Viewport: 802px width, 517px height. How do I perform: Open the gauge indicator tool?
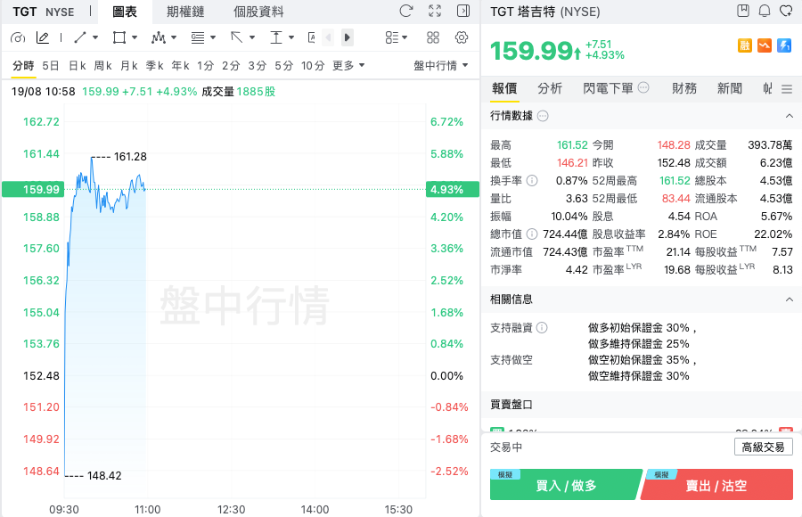click(18, 37)
